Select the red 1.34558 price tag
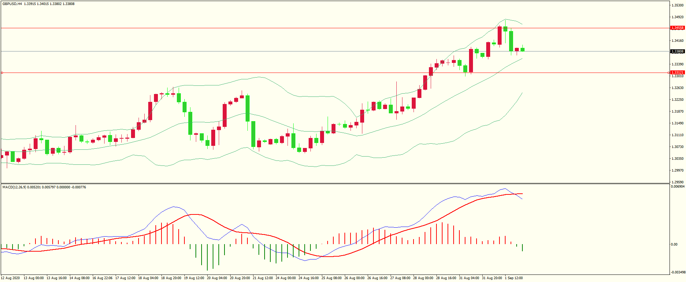686x282 pixels. click(x=677, y=28)
